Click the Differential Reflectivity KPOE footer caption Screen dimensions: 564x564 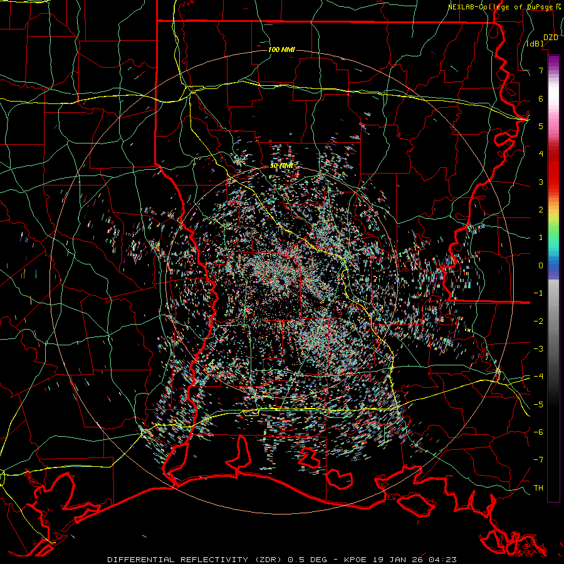click(x=282, y=560)
